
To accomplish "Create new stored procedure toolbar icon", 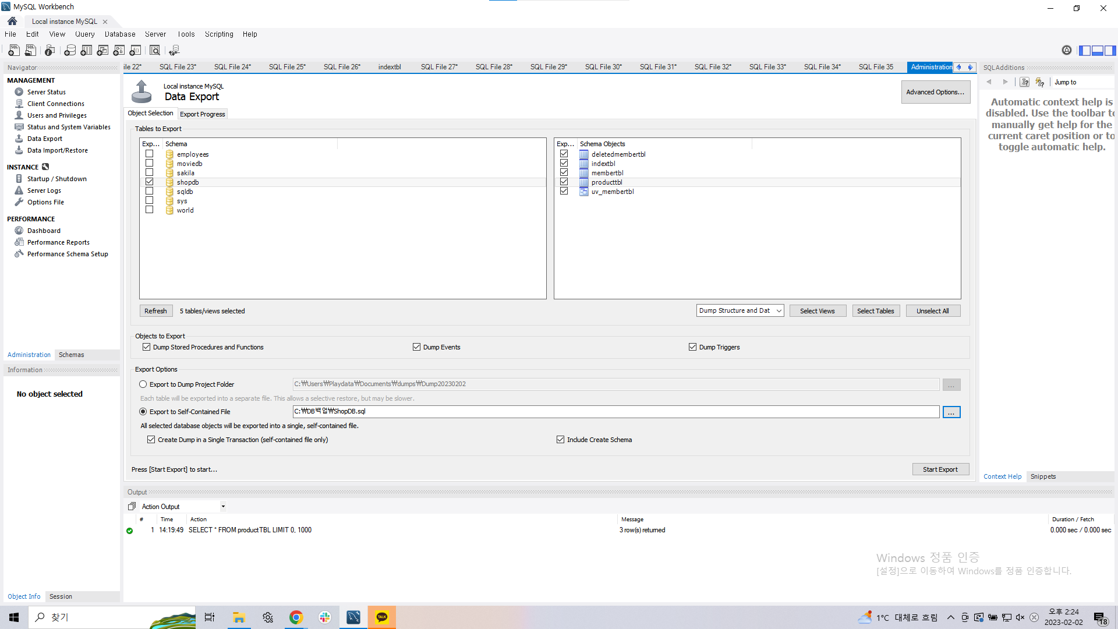I will (119, 51).
